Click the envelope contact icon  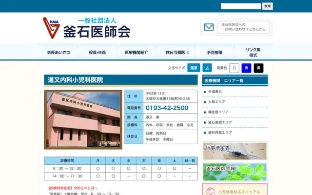point(209,27)
